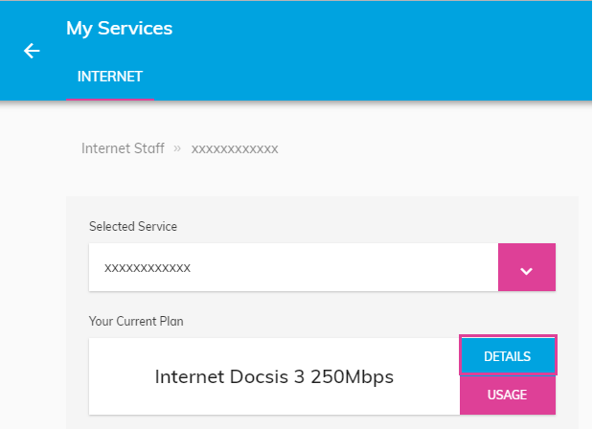The height and width of the screenshot is (430, 593).
Task: Click the Your Current Plan label
Action: (x=136, y=321)
